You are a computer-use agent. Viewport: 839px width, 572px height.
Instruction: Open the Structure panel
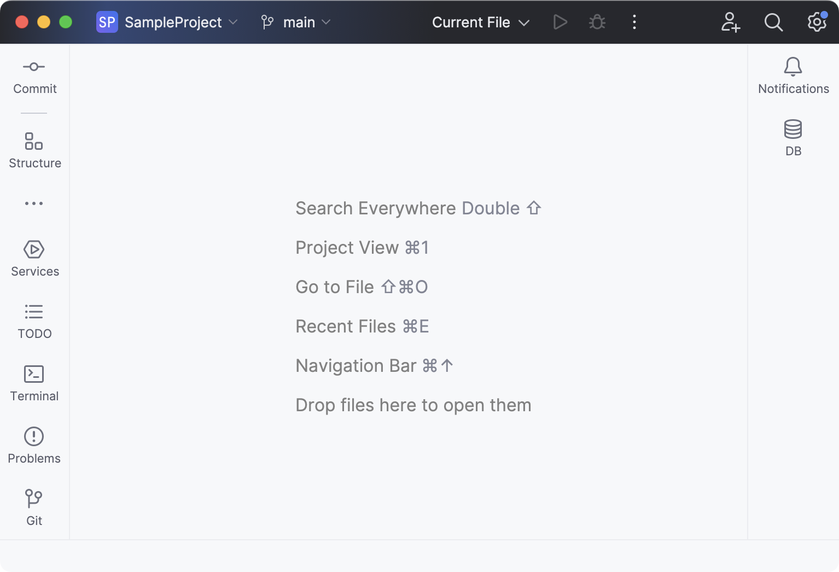(34, 150)
